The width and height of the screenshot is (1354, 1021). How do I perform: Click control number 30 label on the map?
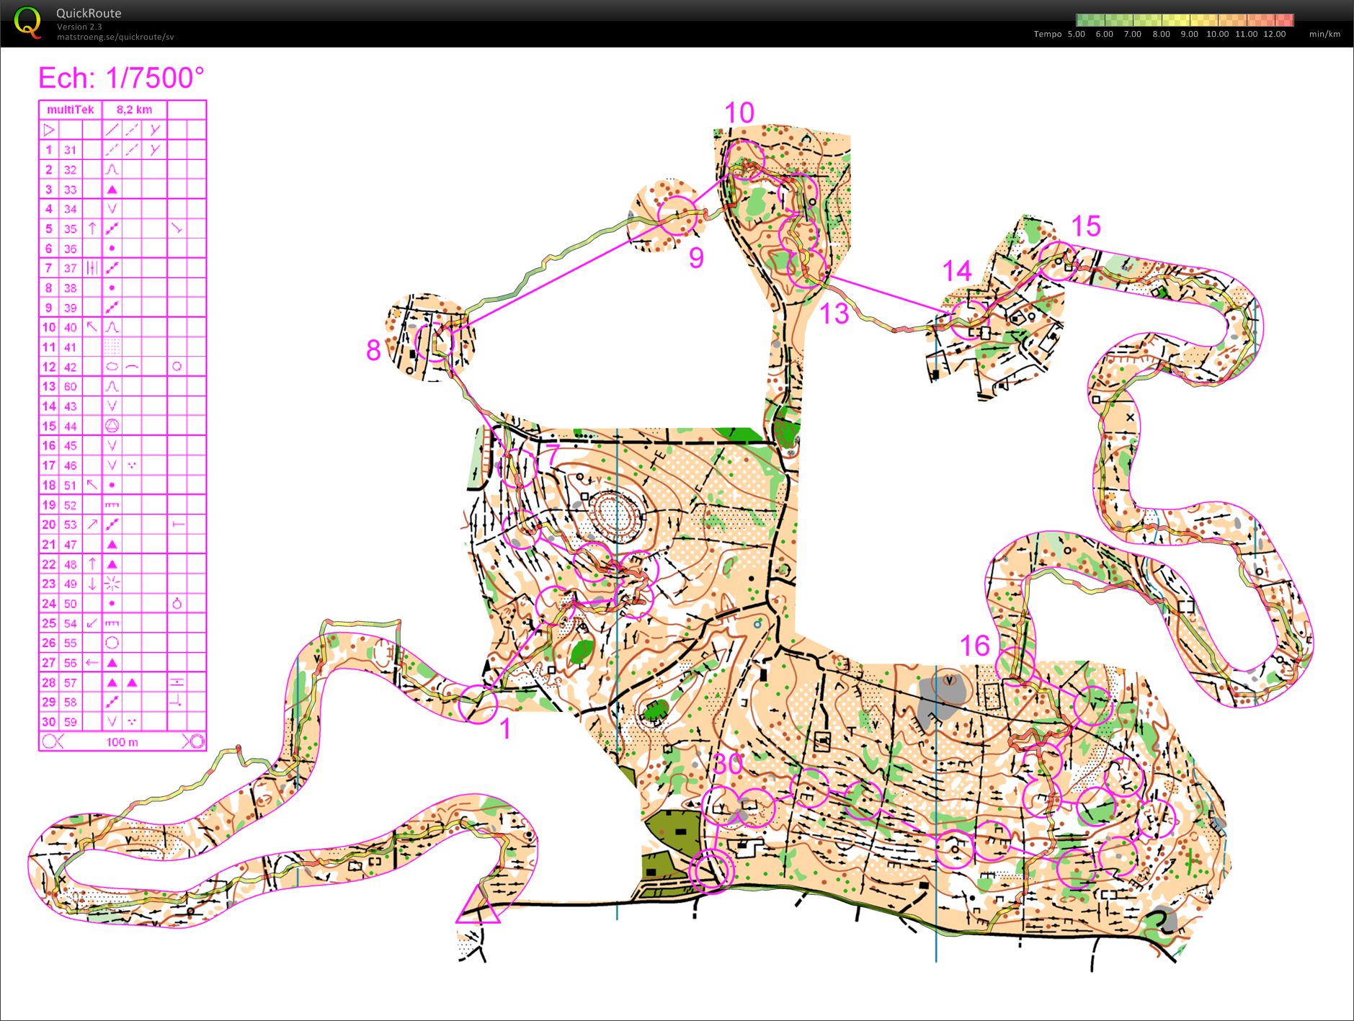click(x=727, y=764)
